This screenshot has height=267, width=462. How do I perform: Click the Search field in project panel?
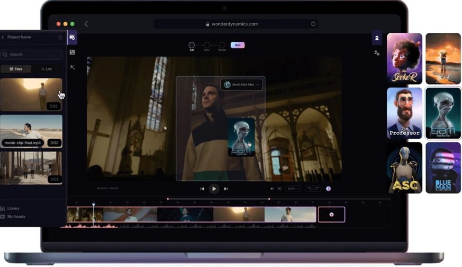coord(31,54)
